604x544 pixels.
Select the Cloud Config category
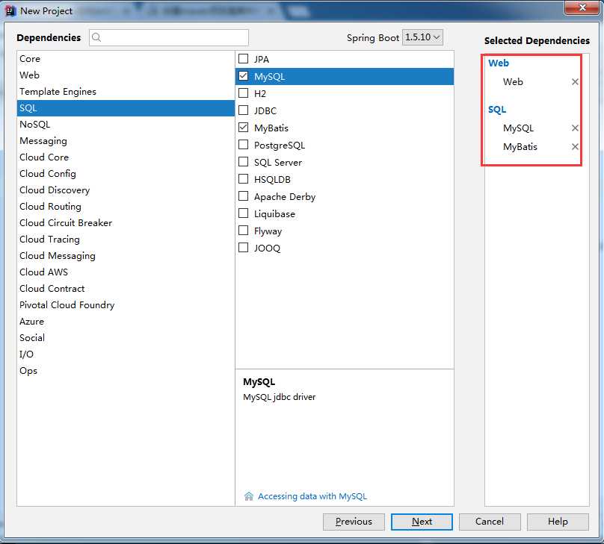126,174
